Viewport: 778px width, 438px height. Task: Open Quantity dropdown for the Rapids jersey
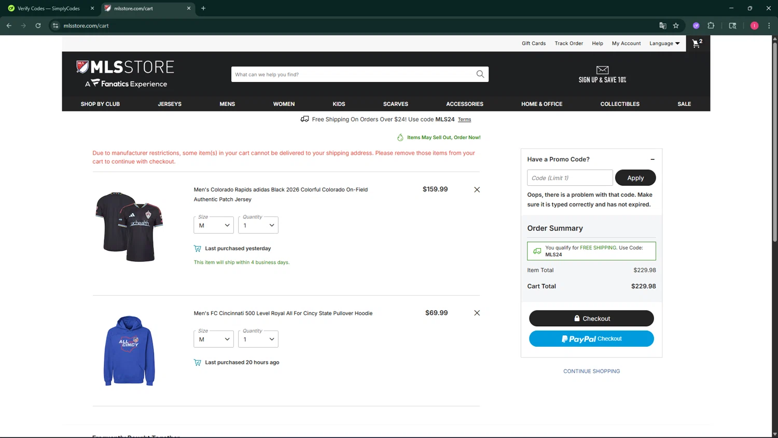tap(258, 225)
